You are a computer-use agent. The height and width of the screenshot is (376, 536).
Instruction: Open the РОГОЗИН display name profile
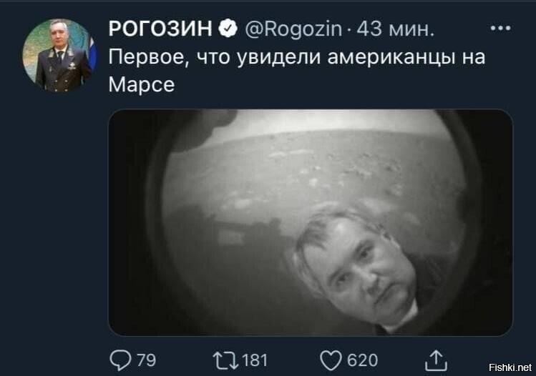160,29
